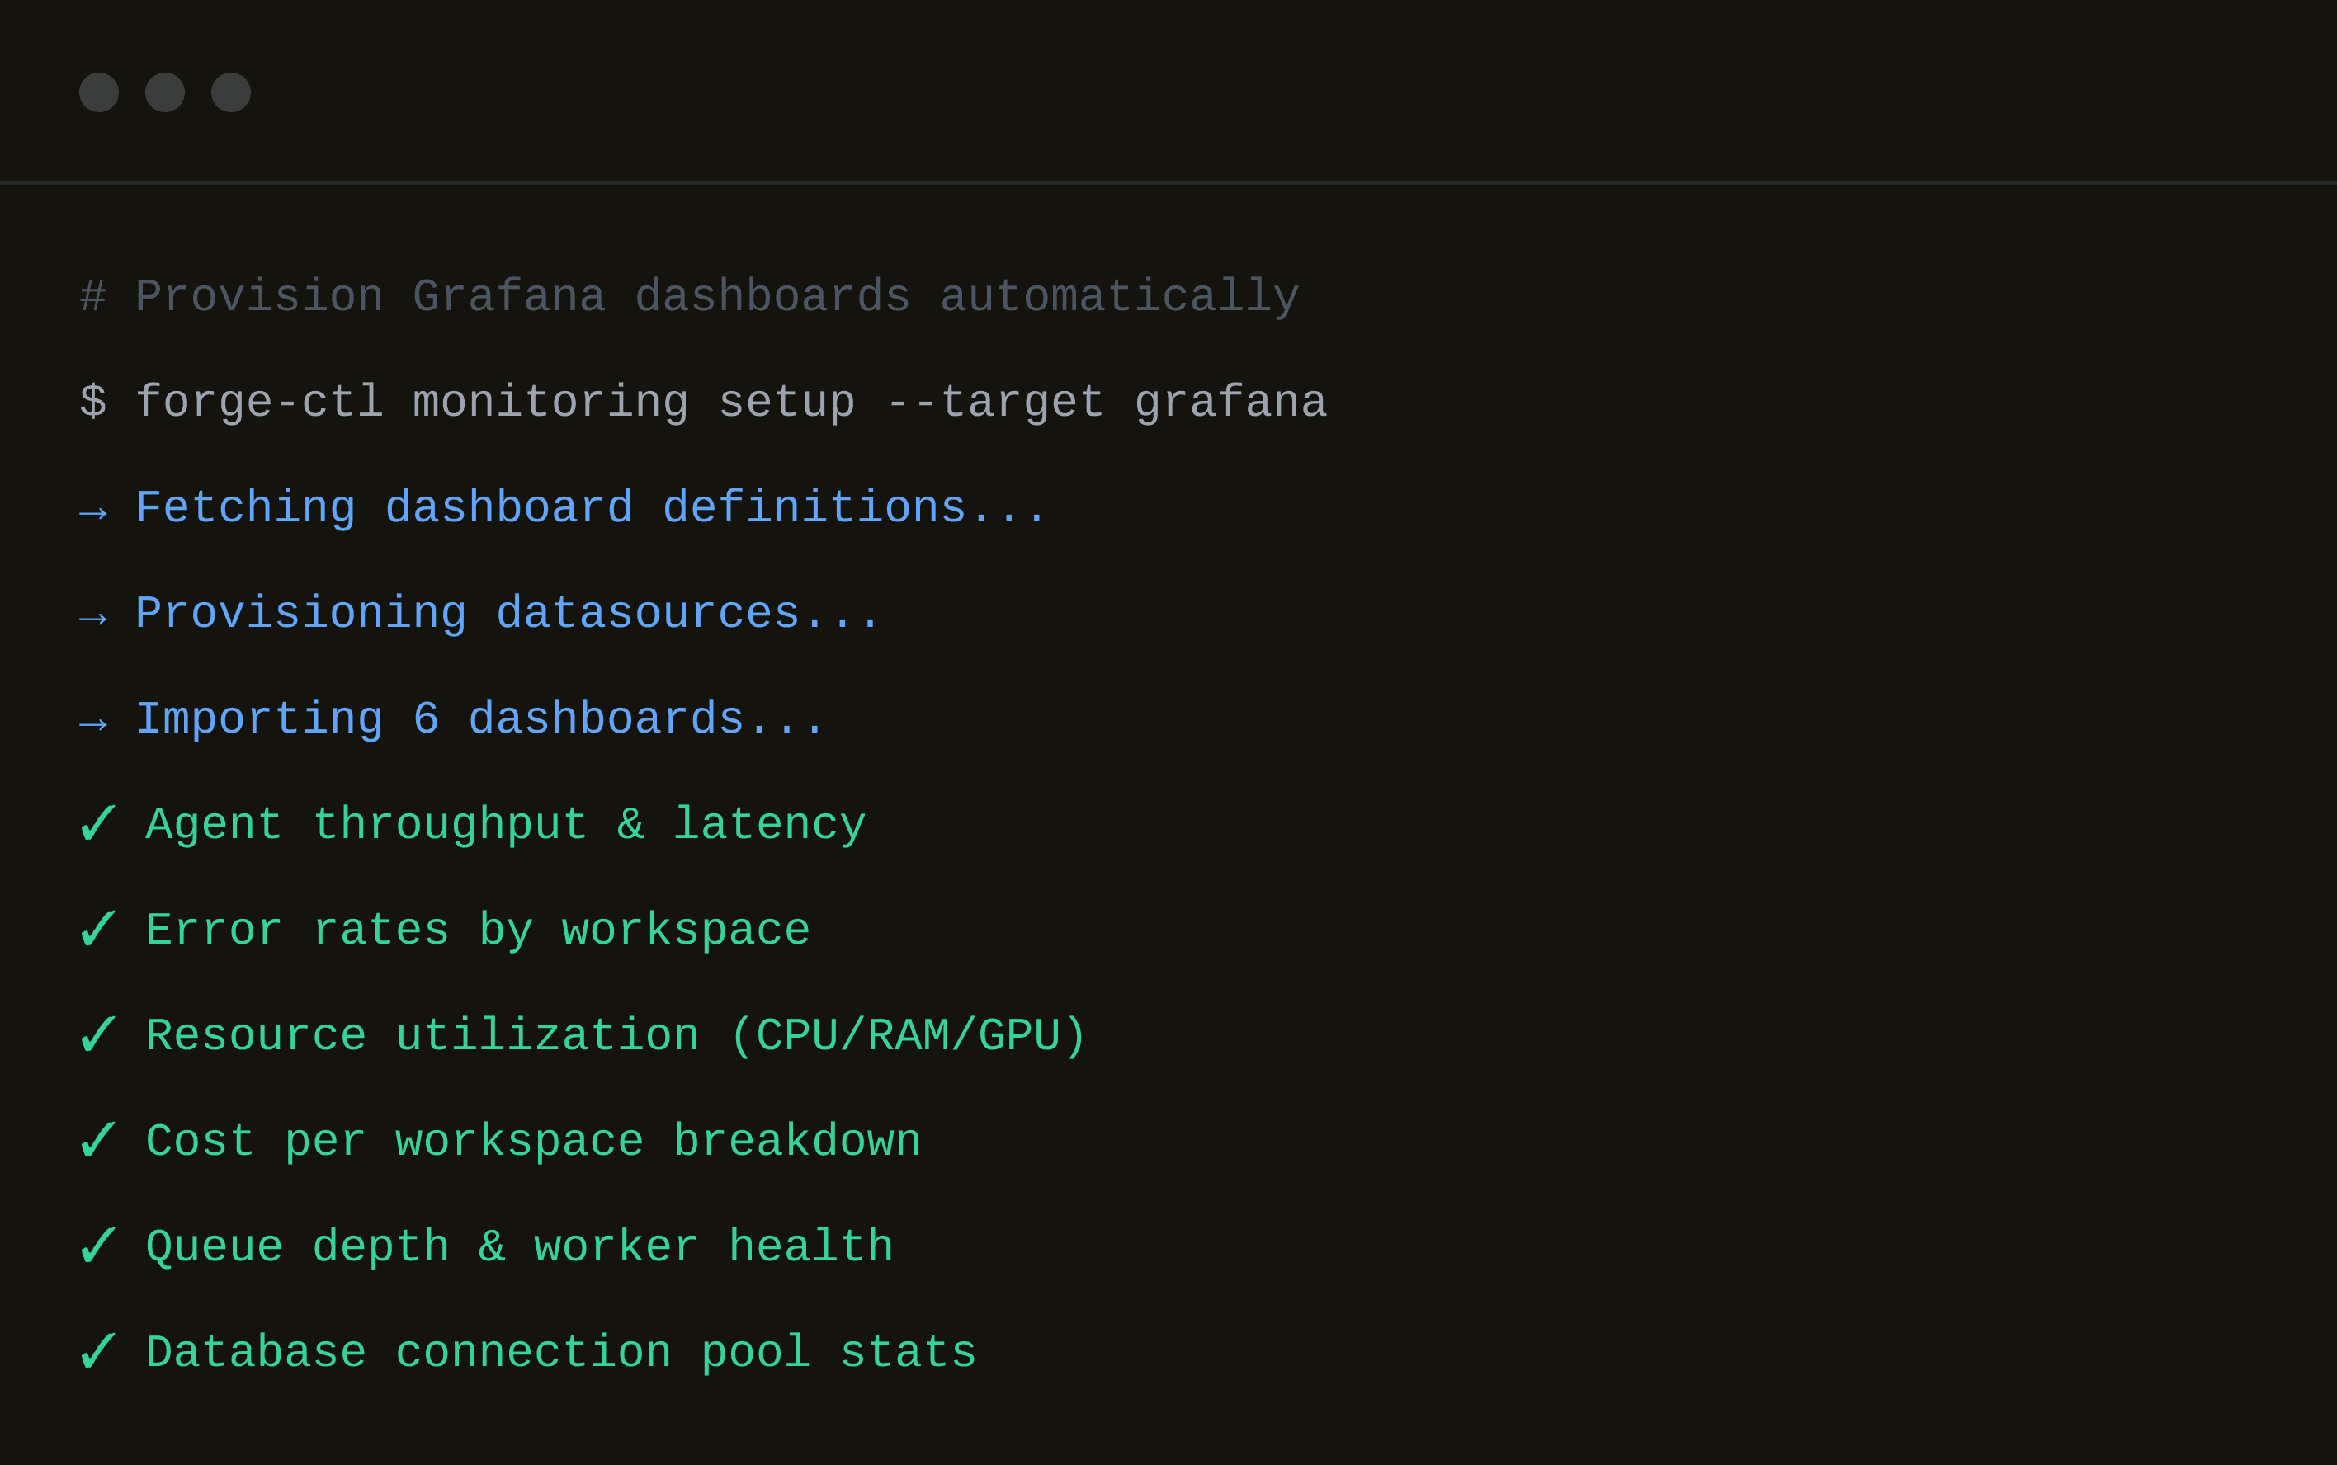This screenshot has height=1465, width=2337.
Task: Click the line "Provisioning datasources..."
Action: [x=508, y=614]
